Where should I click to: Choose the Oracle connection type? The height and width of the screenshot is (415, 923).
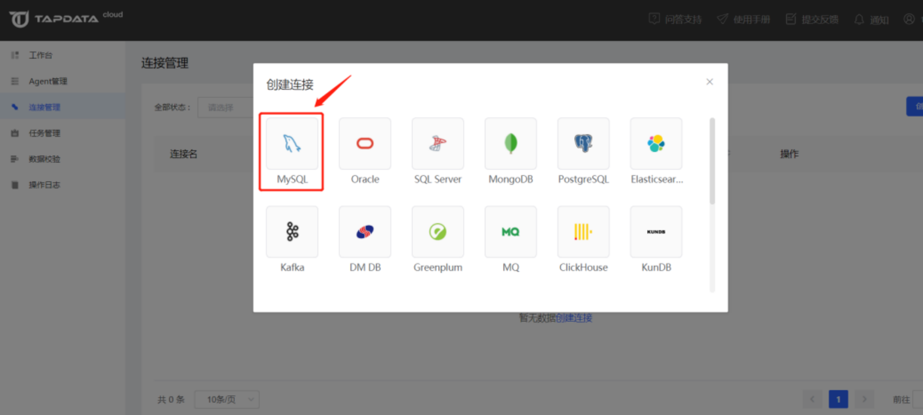tap(365, 144)
